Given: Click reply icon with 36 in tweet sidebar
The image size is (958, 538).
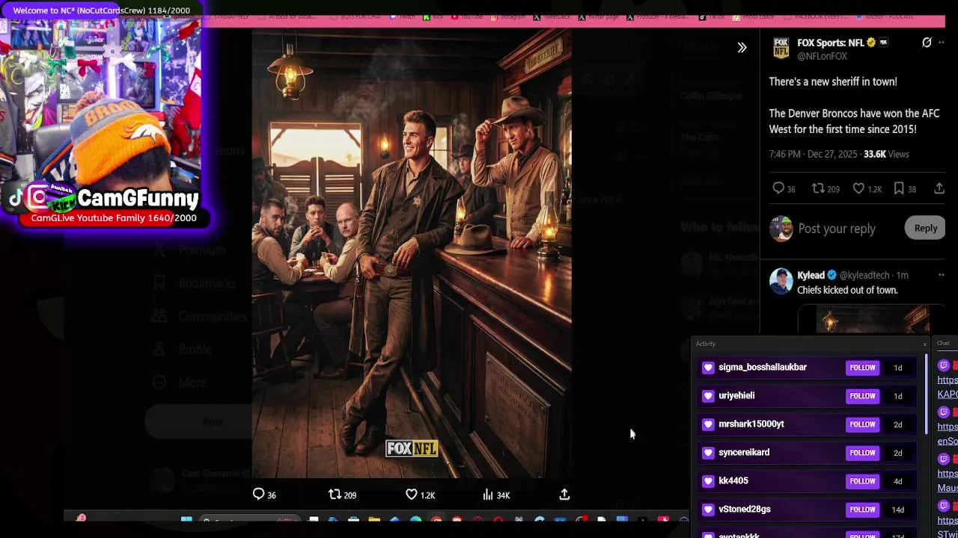Looking at the screenshot, I should point(778,188).
